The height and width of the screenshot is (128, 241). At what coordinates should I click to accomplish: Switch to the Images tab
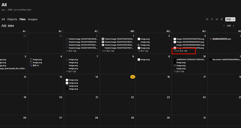[x=32, y=19]
